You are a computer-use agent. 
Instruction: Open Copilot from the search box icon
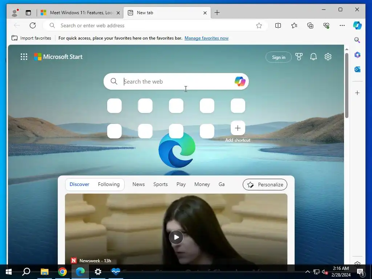click(240, 81)
